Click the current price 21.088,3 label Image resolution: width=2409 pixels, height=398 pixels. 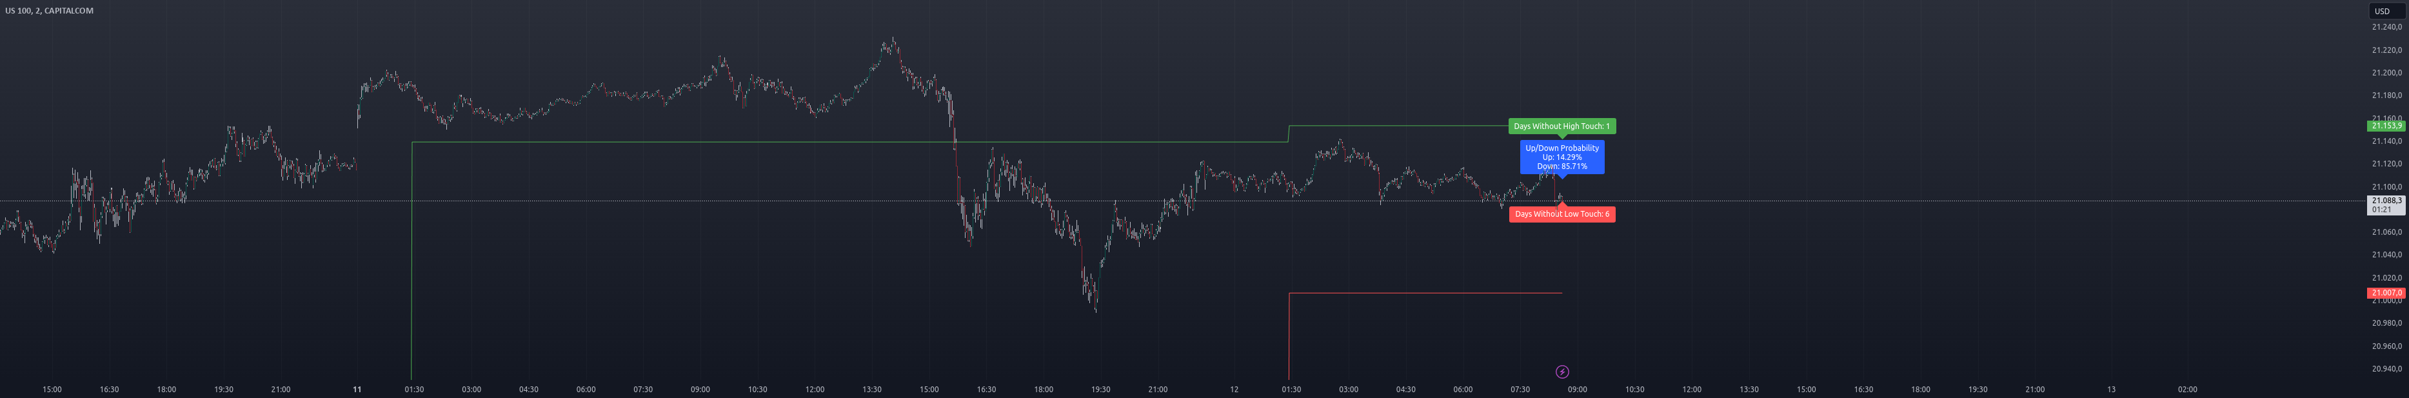pos(2386,201)
